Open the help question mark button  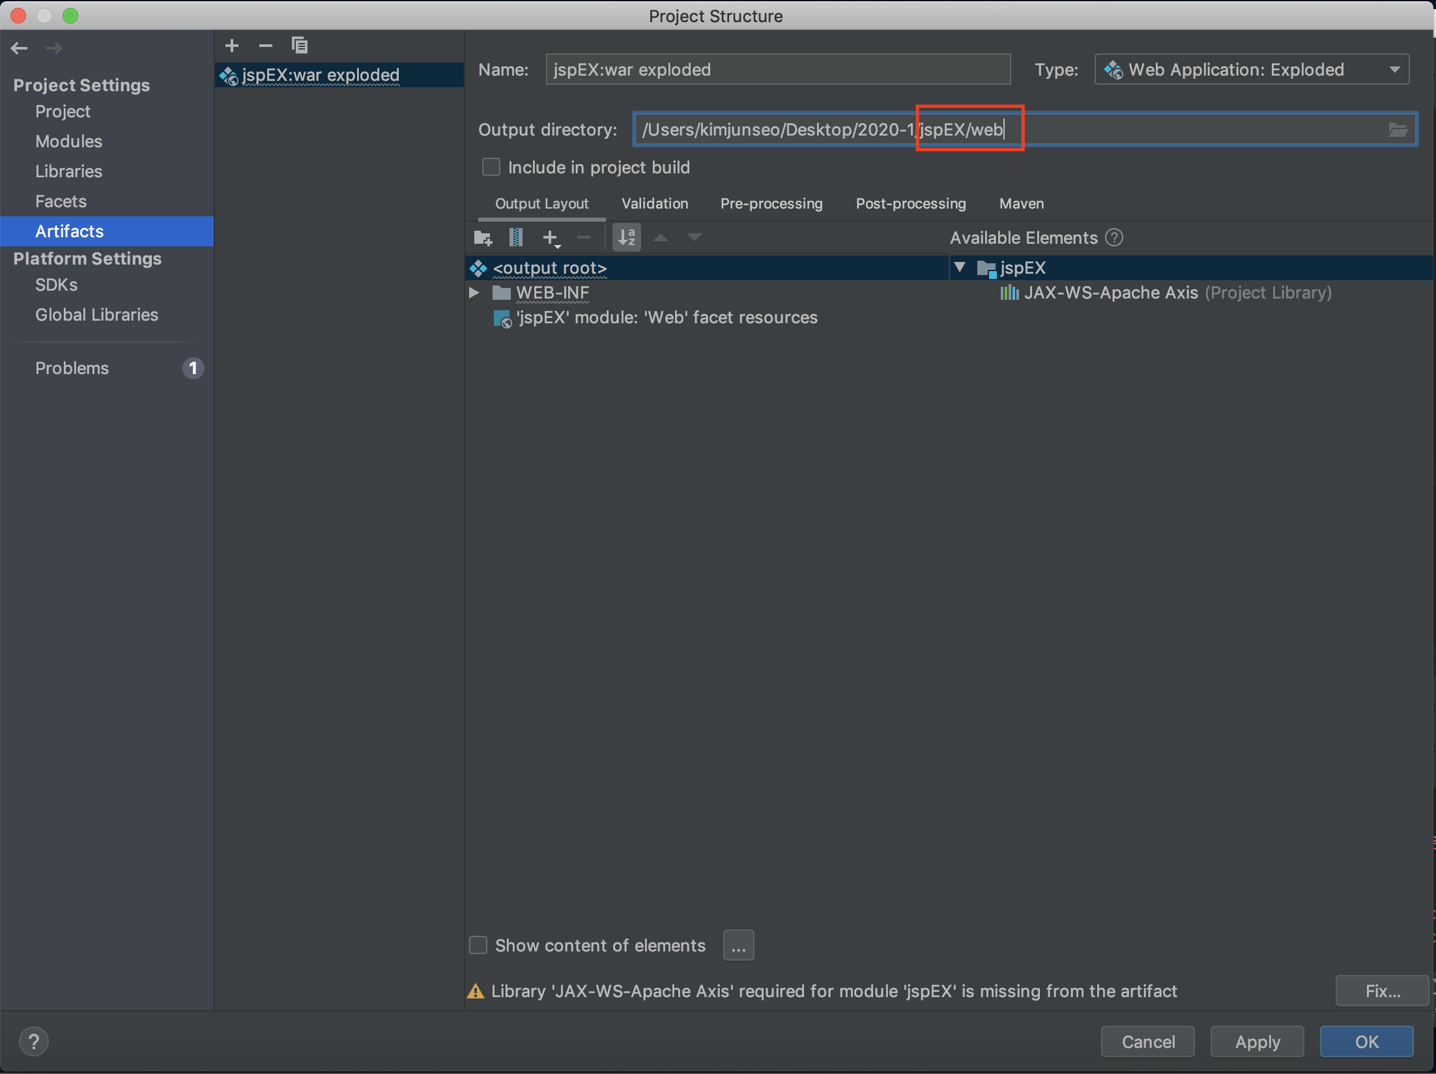tap(34, 1041)
